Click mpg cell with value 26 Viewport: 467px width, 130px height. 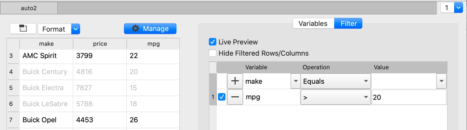pyautogui.click(x=153, y=120)
